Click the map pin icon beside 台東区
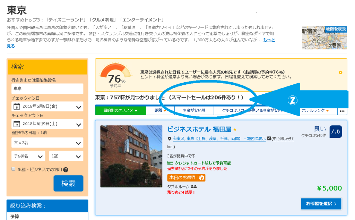Image resolution: width=355 pixels, height=220 pixels. point(169,139)
